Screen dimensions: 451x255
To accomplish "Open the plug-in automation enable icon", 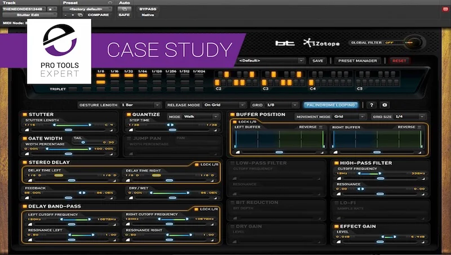I will [x=124, y=9].
